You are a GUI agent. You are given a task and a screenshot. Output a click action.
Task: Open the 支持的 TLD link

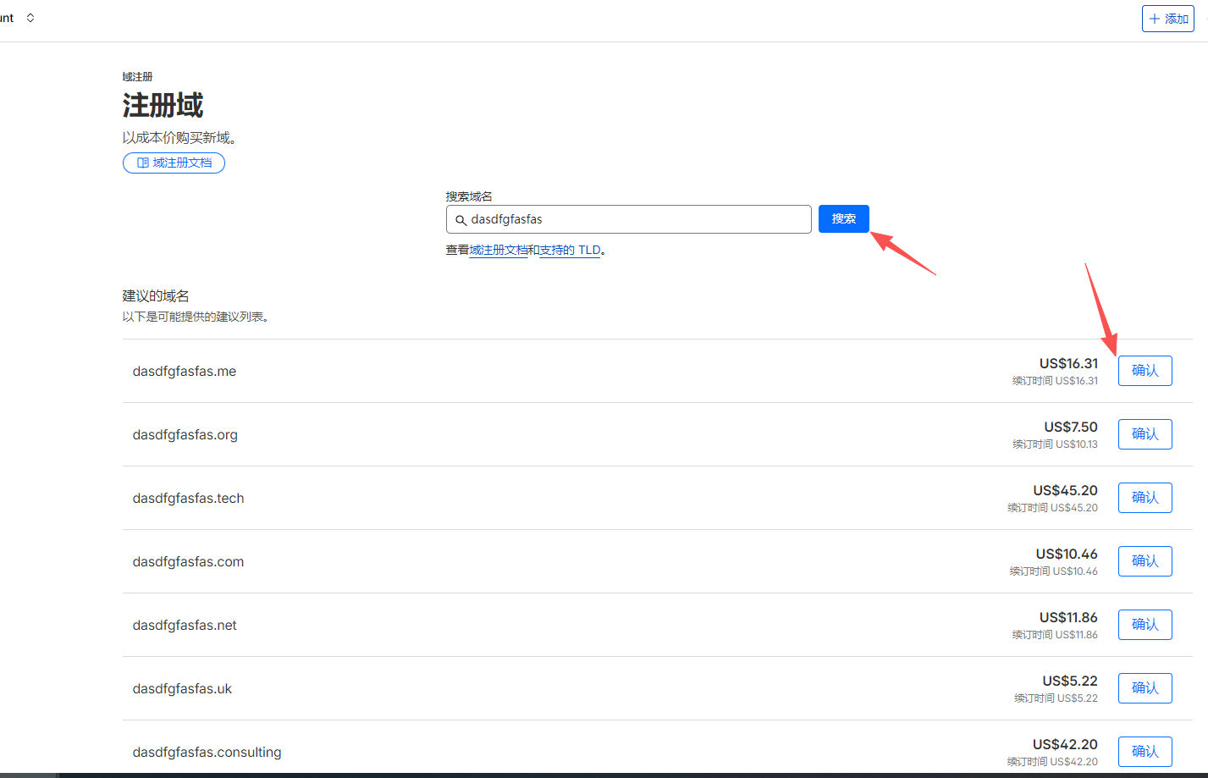coord(570,251)
